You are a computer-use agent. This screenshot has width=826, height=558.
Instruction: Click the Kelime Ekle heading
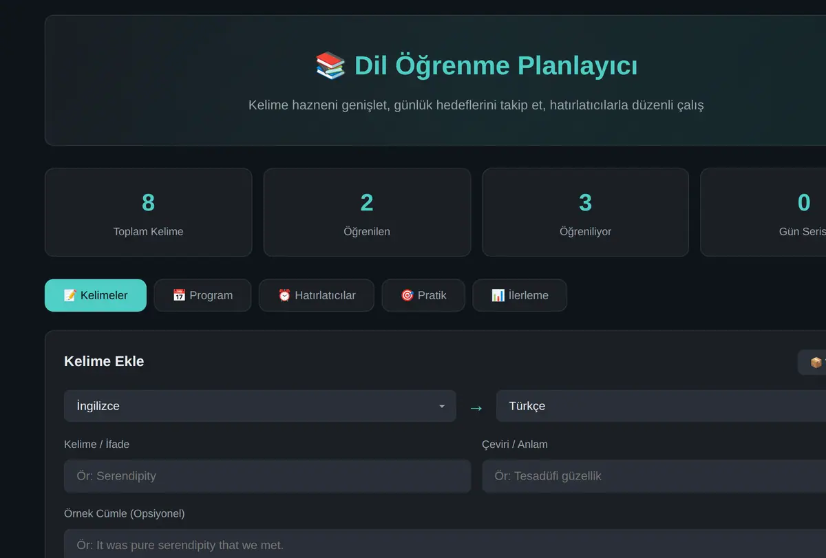pyautogui.click(x=104, y=361)
